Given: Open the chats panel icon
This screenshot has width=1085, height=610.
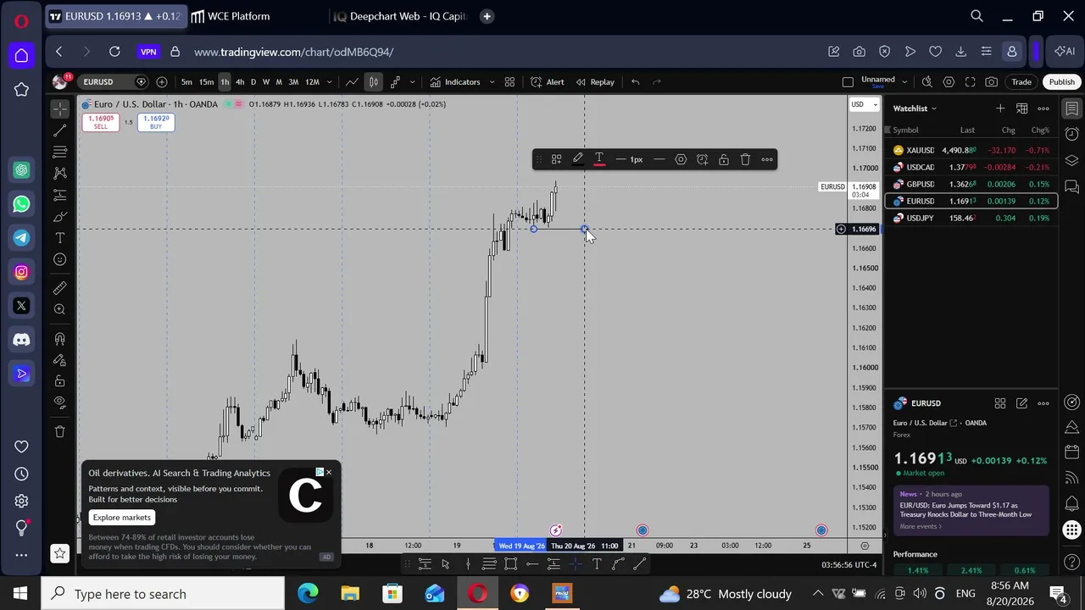Looking at the screenshot, I should coord(1072,186).
